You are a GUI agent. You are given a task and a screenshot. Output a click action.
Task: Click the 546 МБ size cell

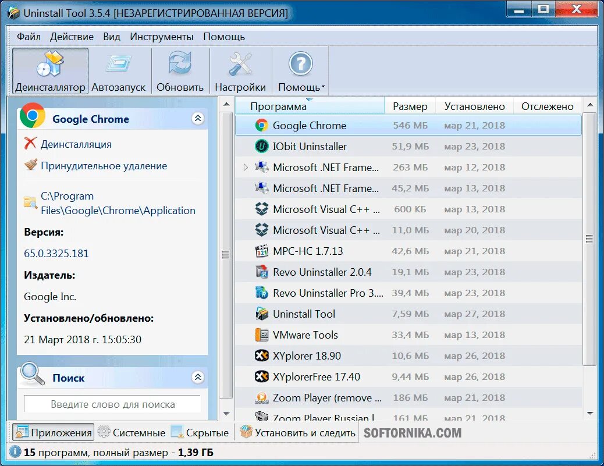pyautogui.click(x=410, y=125)
